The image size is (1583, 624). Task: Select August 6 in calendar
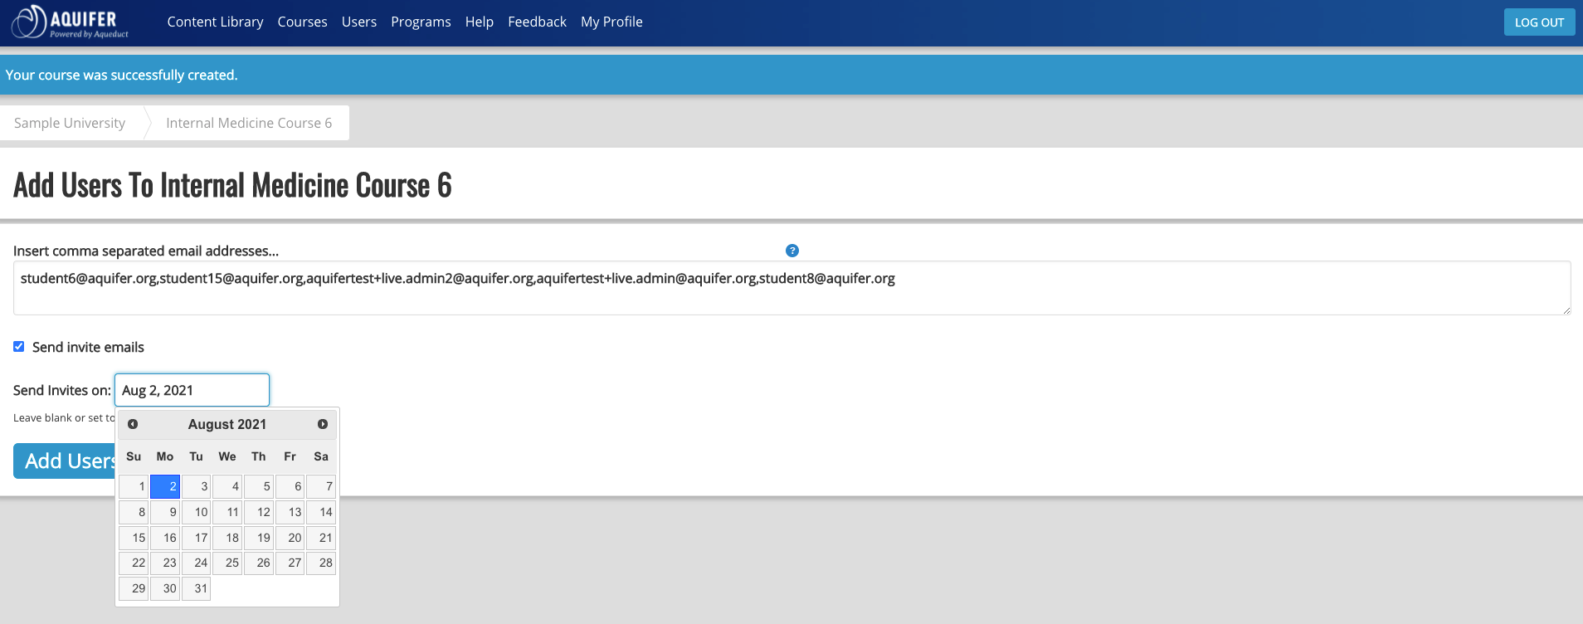click(x=290, y=486)
